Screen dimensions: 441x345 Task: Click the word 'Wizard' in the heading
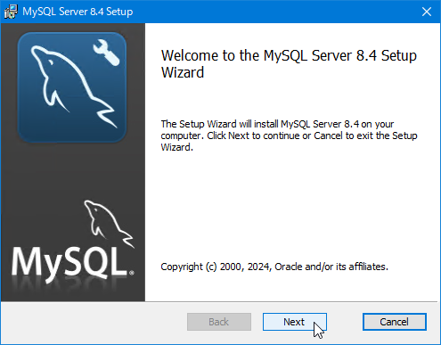(x=183, y=73)
